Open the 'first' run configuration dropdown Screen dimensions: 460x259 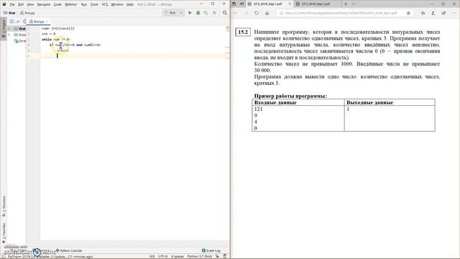(174, 13)
